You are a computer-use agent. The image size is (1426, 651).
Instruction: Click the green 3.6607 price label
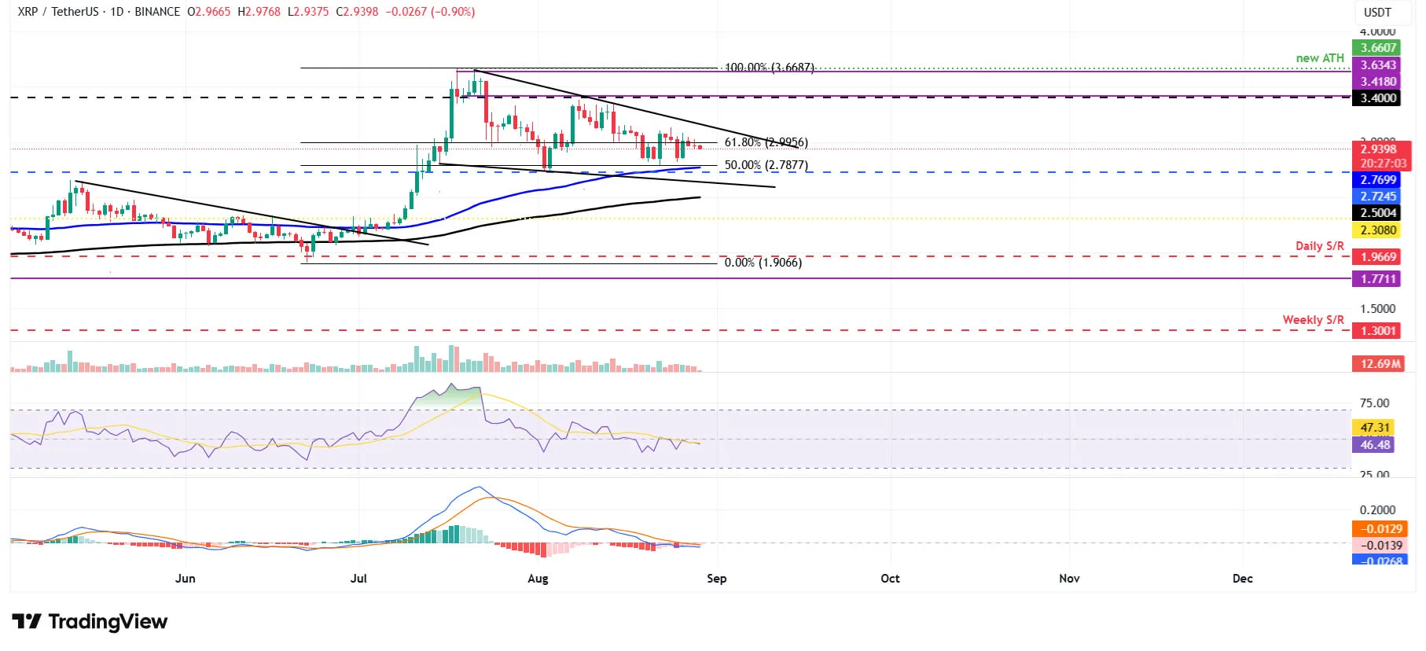tap(1378, 48)
